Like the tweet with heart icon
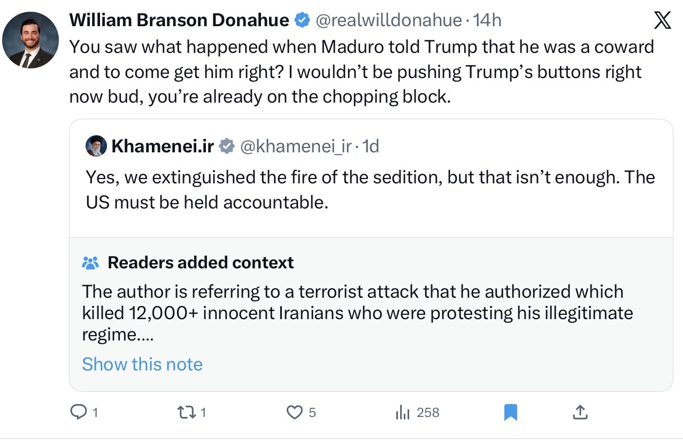The height and width of the screenshot is (441, 683). tap(295, 412)
